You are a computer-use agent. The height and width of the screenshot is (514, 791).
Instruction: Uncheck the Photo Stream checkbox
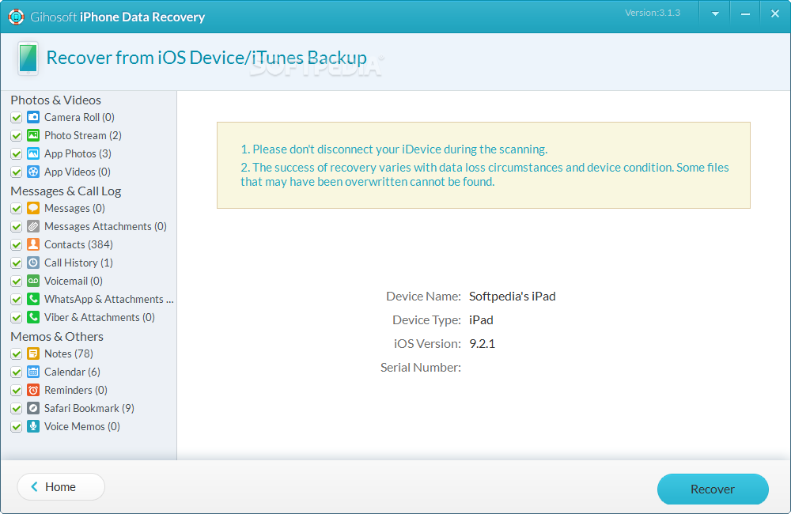(16, 136)
